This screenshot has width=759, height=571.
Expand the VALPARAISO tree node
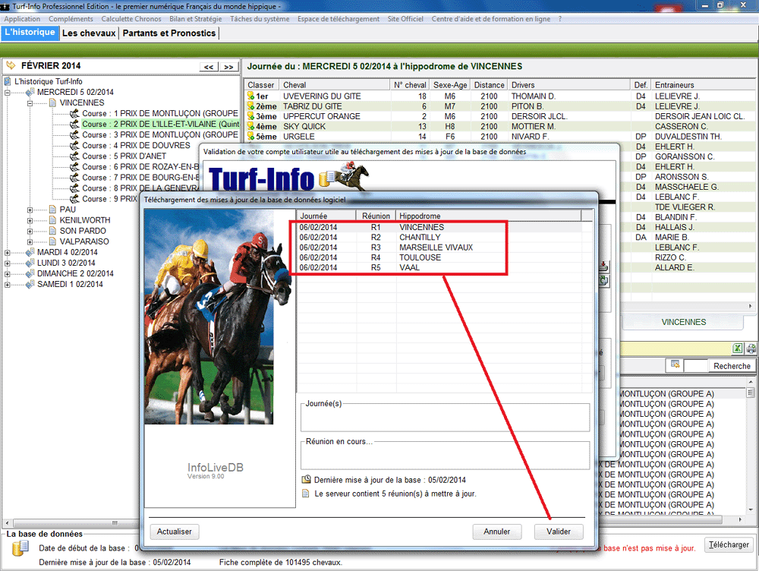coord(30,241)
